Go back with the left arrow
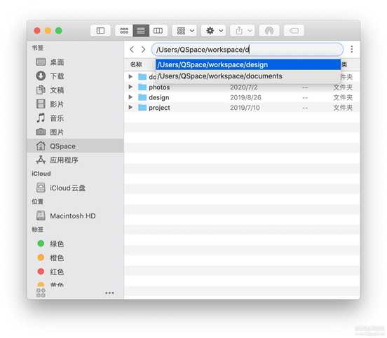The image size is (387, 338). (132, 50)
